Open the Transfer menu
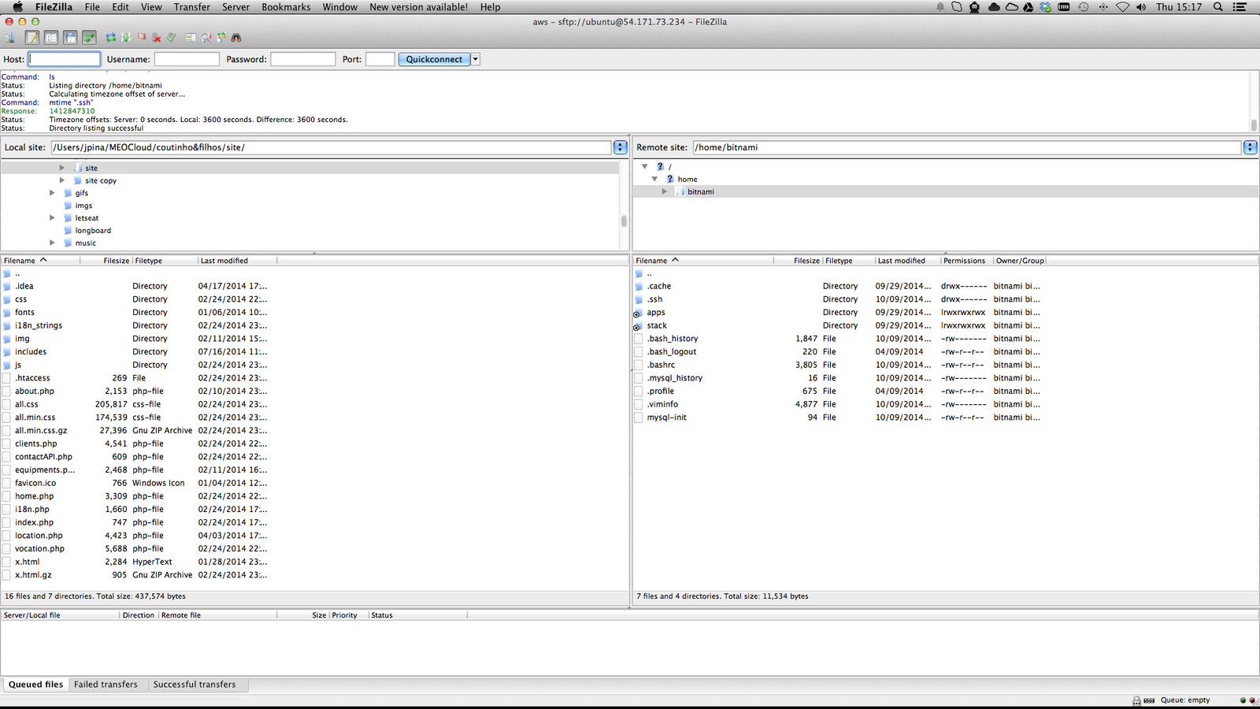The image size is (1260, 709). tap(192, 7)
